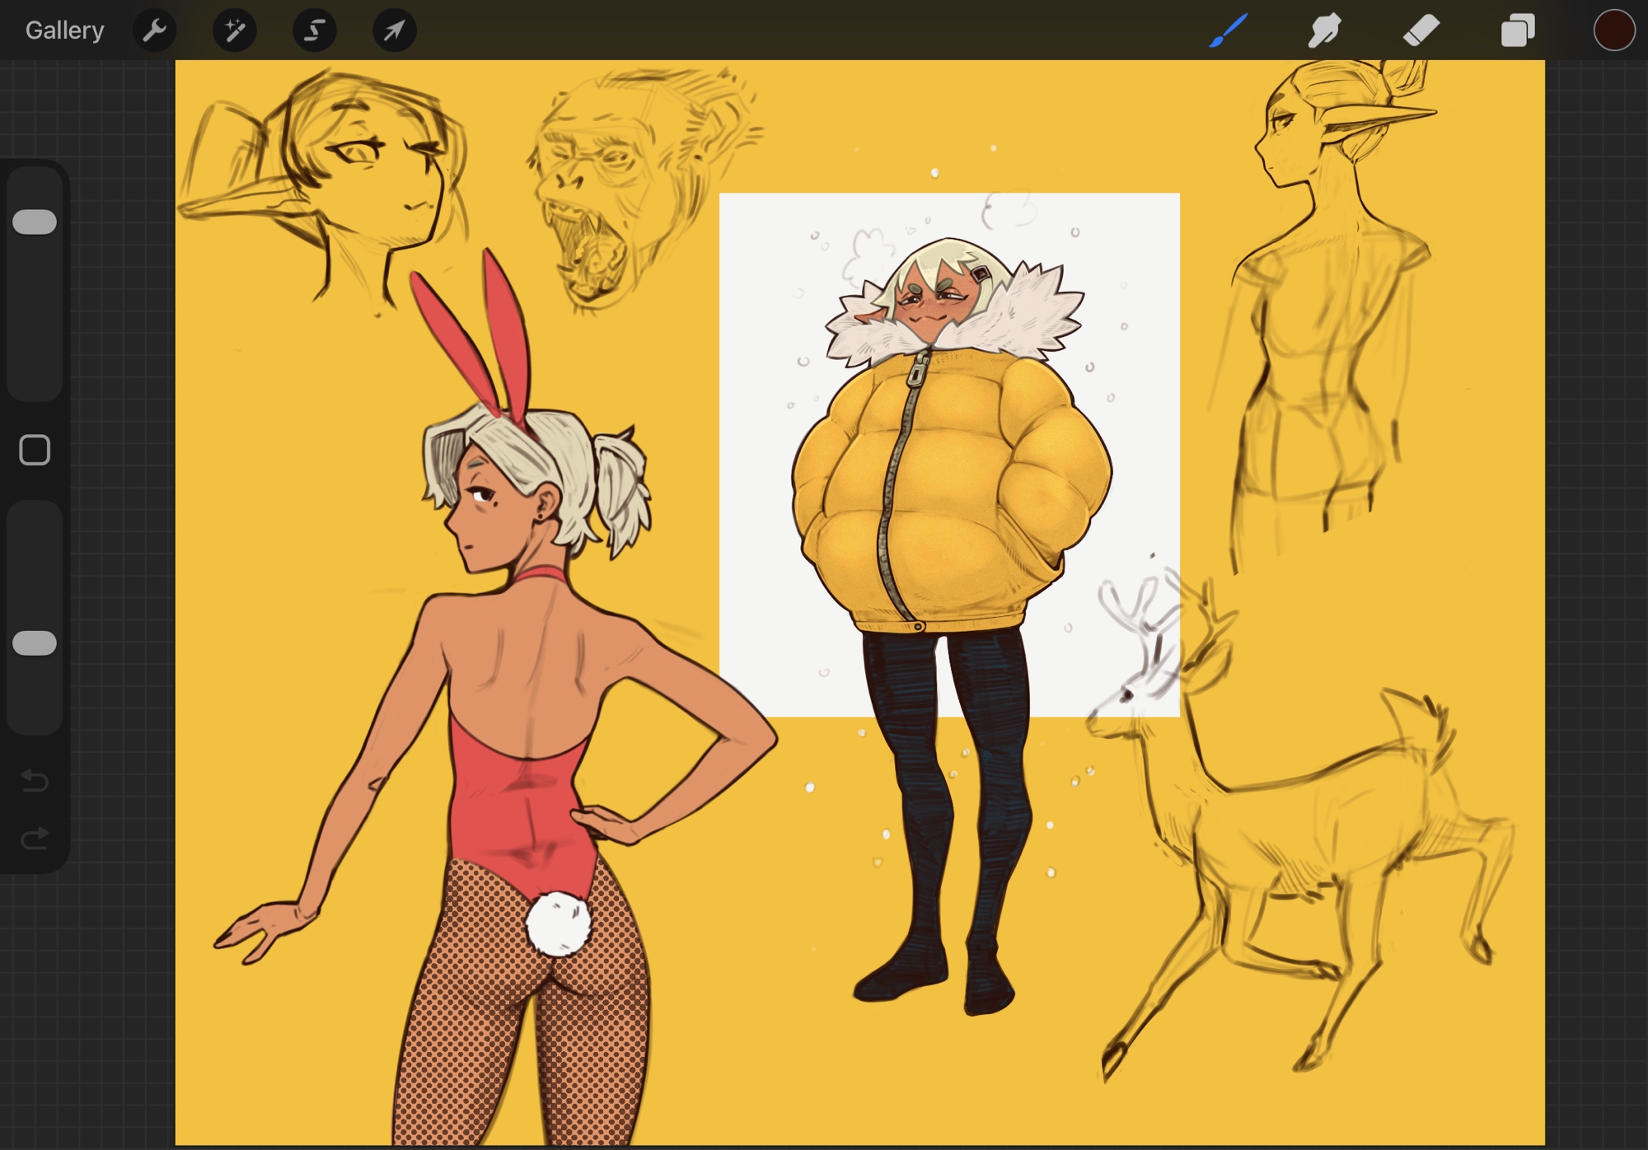Click the white bunny tail on the canvas
Screen dimensions: 1648x1150
[558, 924]
